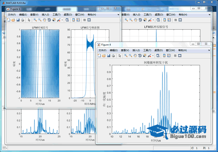This screenshot has width=218, height=152.
Task: Toggle the Zoom In tool in Figure 1
Action: (x=35, y=20)
